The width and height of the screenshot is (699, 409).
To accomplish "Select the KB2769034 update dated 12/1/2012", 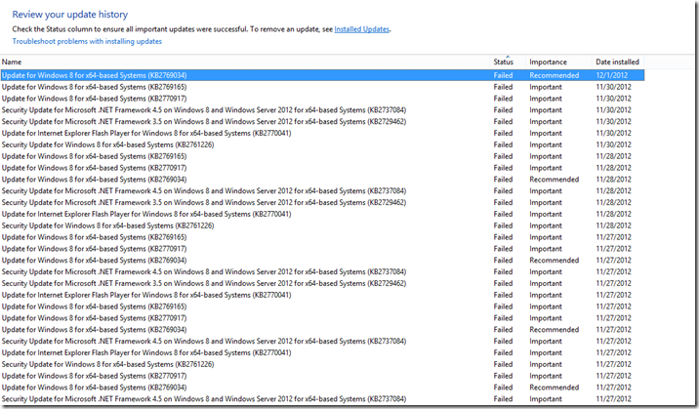I will tap(322, 75).
